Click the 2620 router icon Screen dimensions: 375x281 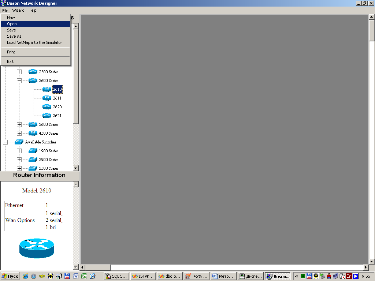coord(47,107)
